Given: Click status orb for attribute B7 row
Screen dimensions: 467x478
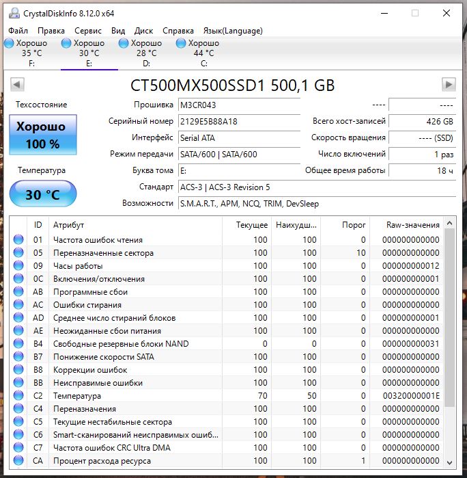Looking at the screenshot, I should (18, 356).
